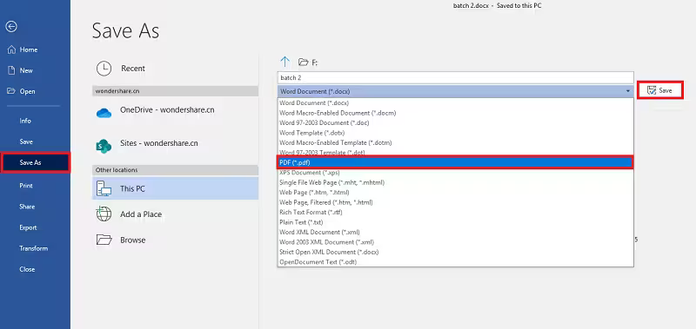This screenshot has width=696, height=329.
Task: Choose Word 97-2003 Document (*.doc)
Action: [x=455, y=122]
